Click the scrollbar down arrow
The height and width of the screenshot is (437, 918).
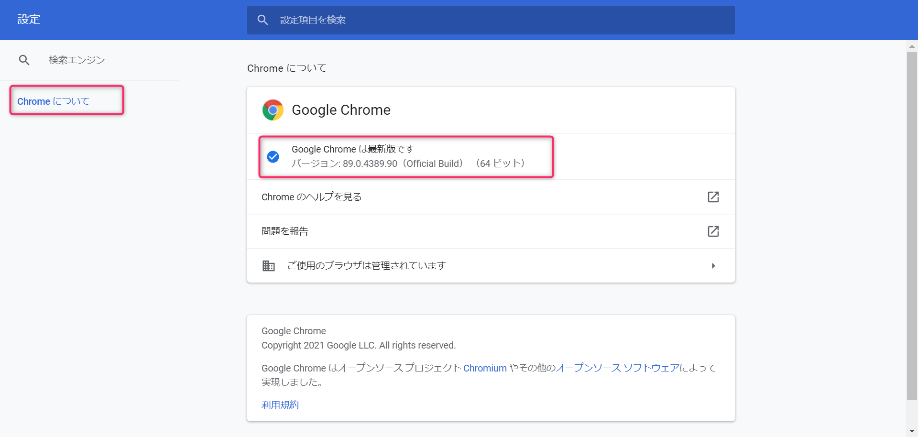click(912, 431)
